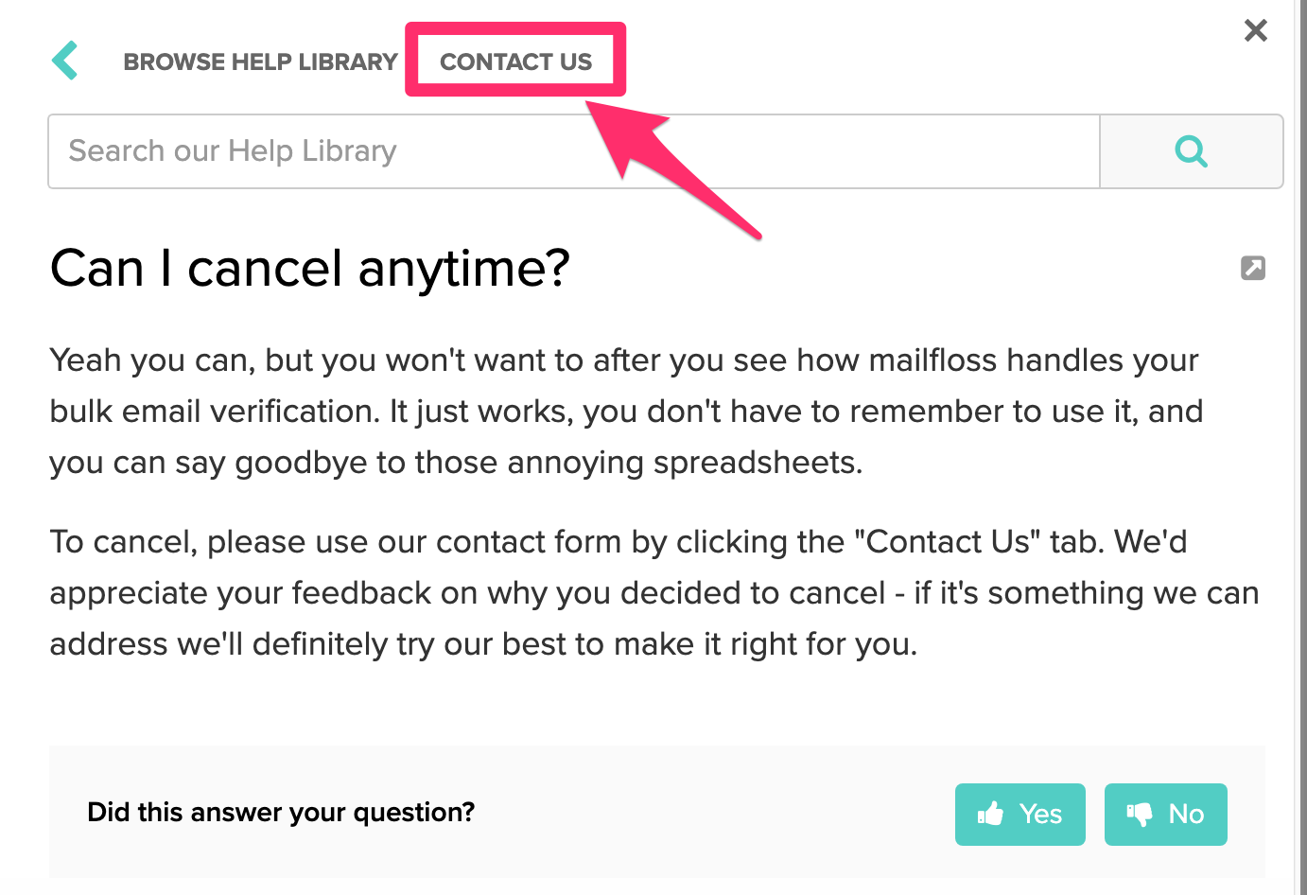Switch to the Browse Help Library tab
This screenshot has width=1307, height=895.
point(260,61)
